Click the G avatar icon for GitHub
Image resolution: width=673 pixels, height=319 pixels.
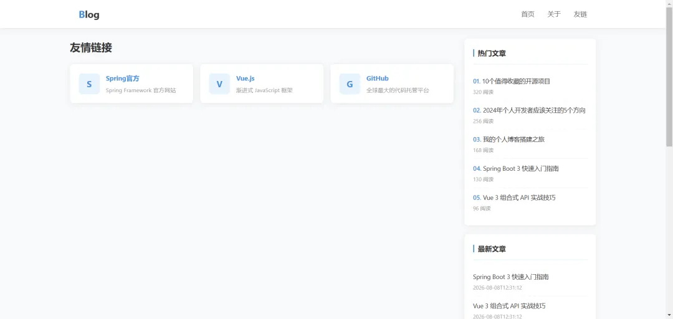pyautogui.click(x=350, y=83)
